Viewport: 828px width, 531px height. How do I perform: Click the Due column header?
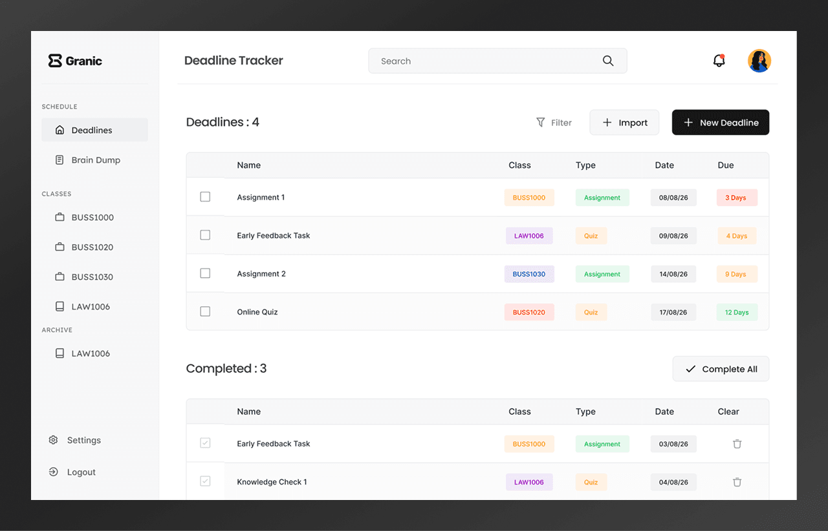click(726, 165)
